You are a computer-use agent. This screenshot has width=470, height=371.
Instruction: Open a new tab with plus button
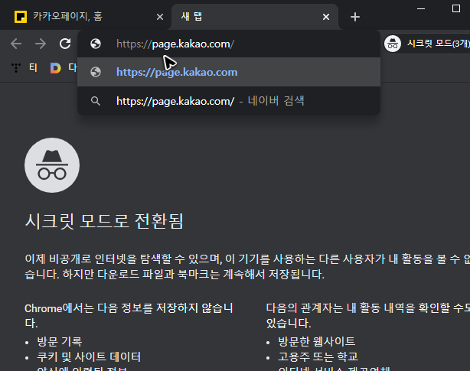[355, 17]
